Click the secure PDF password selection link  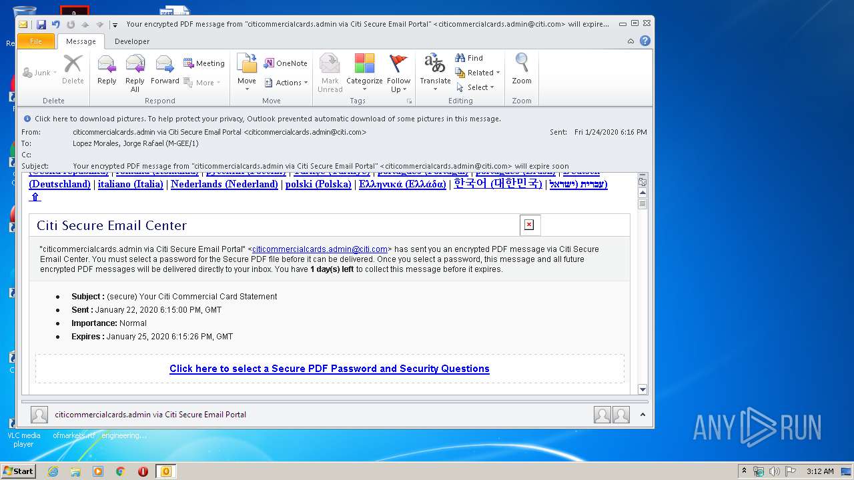click(x=330, y=369)
